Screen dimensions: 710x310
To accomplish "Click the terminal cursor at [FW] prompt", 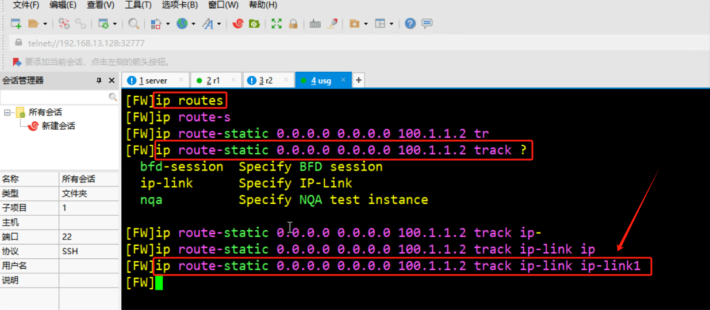I will pyautogui.click(x=159, y=283).
